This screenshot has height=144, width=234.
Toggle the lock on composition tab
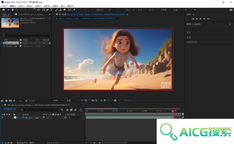pyautogui.click(x=60, y=14)
